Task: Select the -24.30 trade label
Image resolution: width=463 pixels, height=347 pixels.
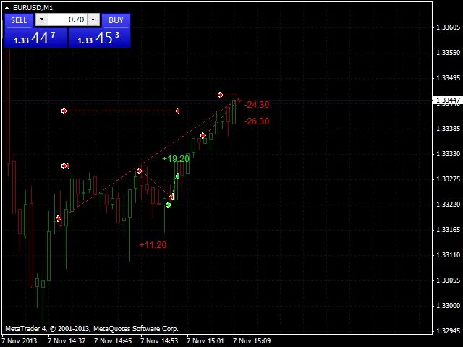Action: point(257,104)
